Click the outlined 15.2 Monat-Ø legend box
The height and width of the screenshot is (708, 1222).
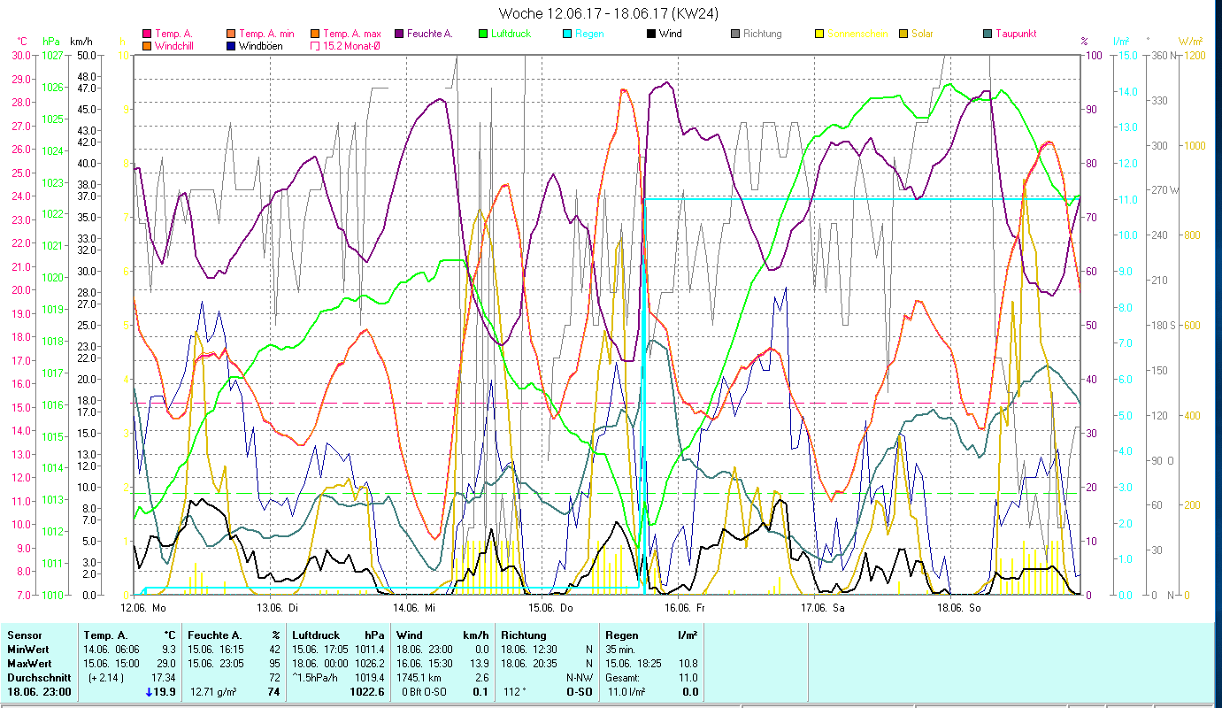[314, 46]
